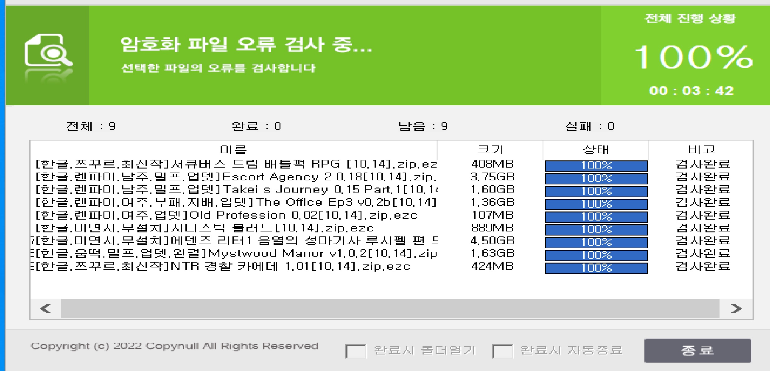Click the 이름 column header
The image size is (770, 371).
click(233, 150)
